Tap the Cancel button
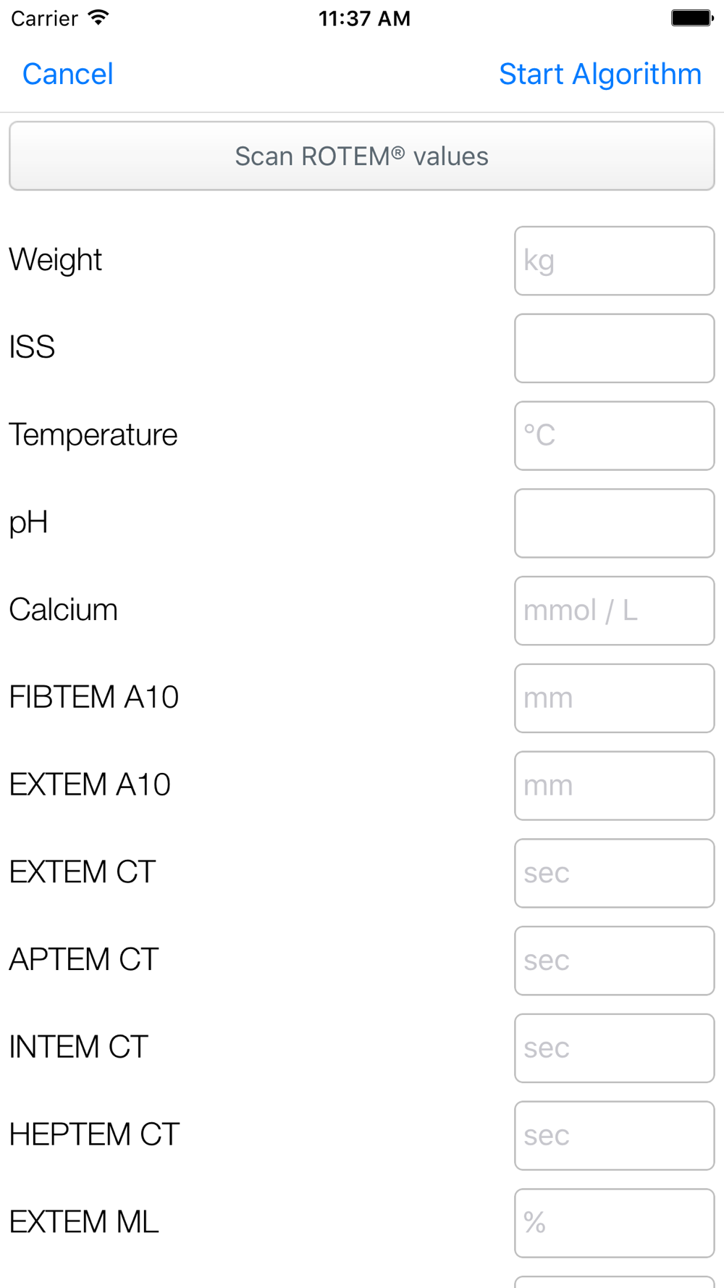Viewport: 724px width, 1288px height. 68,74
